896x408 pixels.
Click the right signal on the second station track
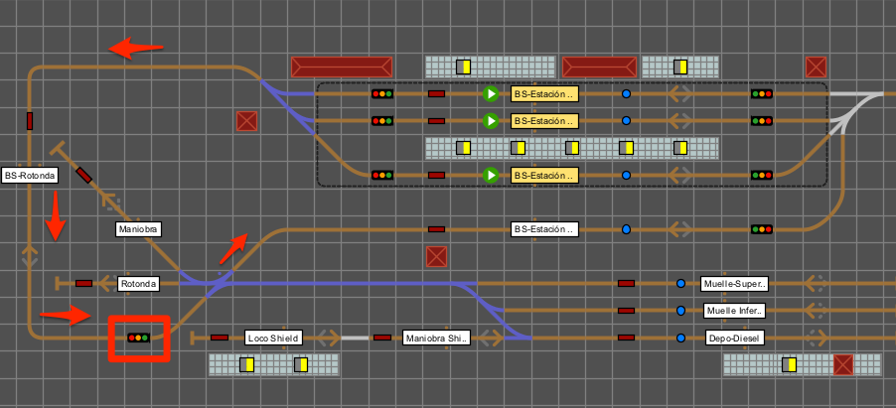[762, 120]
